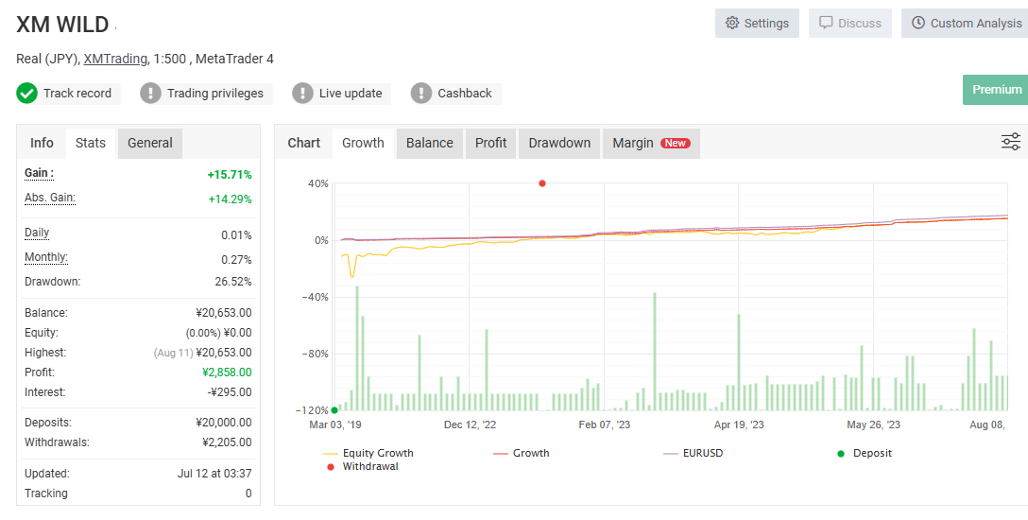Select the General tab in stats panel
The image size is (1028, 520).
(x=150, y=143)
